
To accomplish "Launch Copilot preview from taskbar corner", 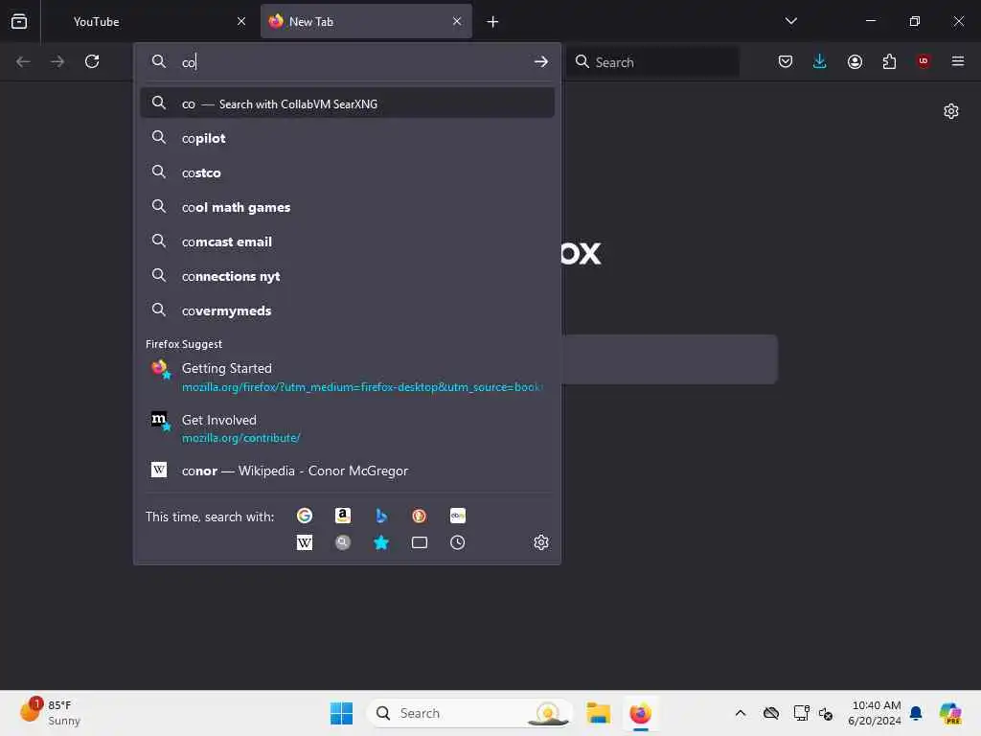I will point(951,713).
